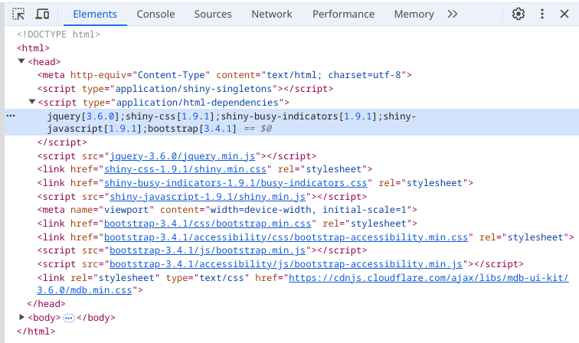The width and height of the screenshot is (579, 343).
Task: Select the closing </html> tag
Action: (x=36, y=332)
